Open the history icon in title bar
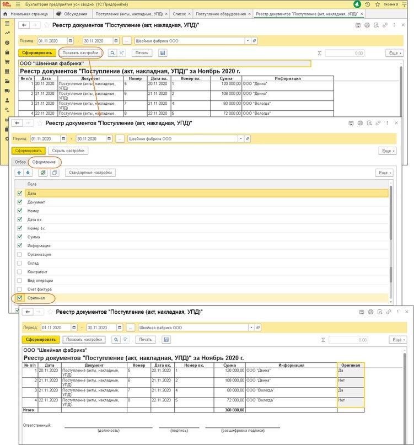Screen dimensions: 414x445 pyautogui.click(x=368, y=4)
